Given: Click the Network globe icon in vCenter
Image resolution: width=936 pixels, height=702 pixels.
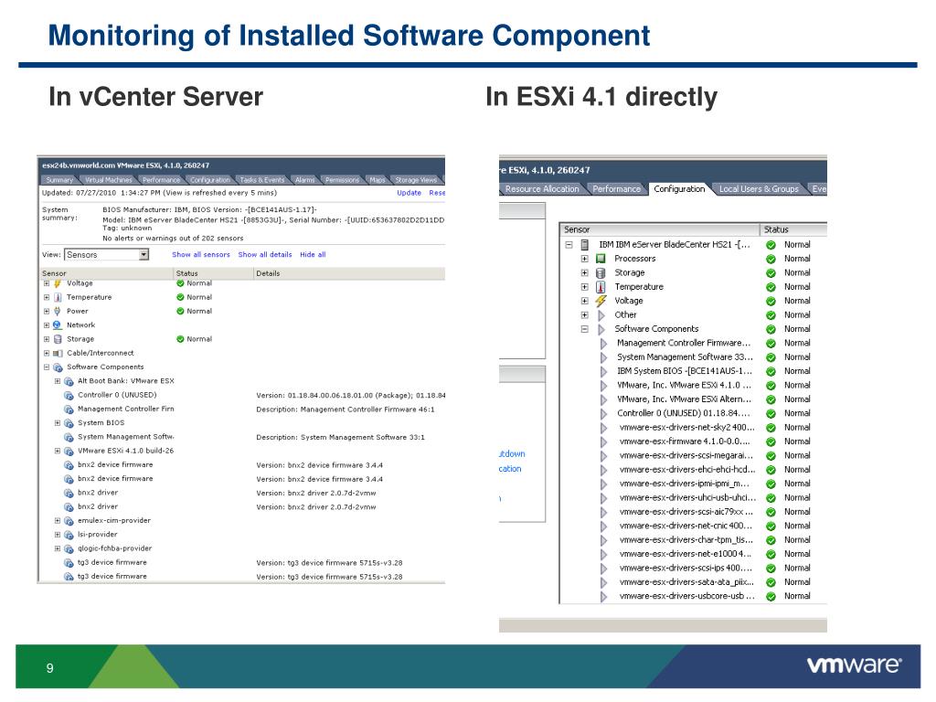Looking at the screenshot, I should (x=58, y=325).
